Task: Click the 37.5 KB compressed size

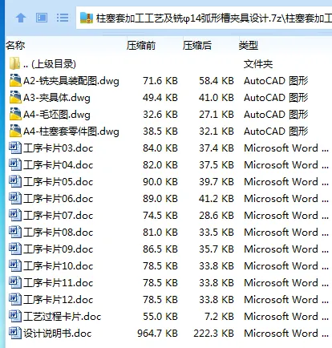Action: coord(217,165)
